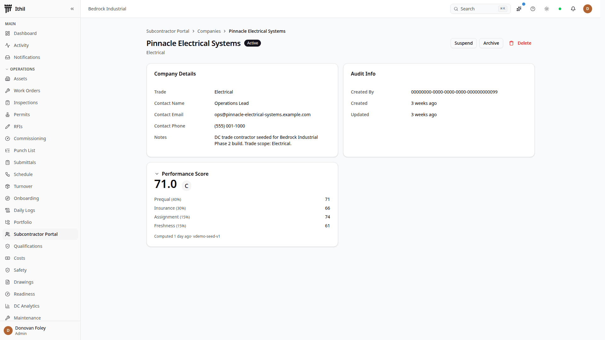Screen dimensions: 605x340
Task: Click the Audit Info card heading
Action: [363, 74]
